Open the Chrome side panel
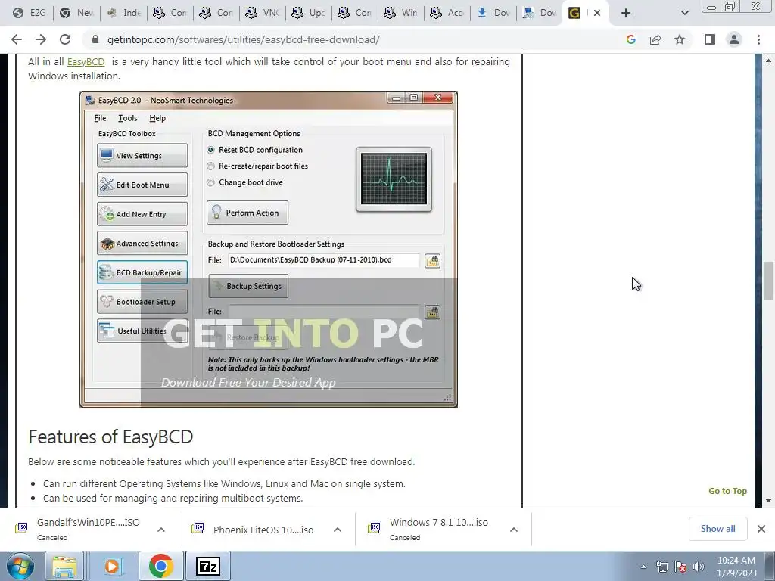Screen dimensions: 775x581 click(x=710, y=39)
